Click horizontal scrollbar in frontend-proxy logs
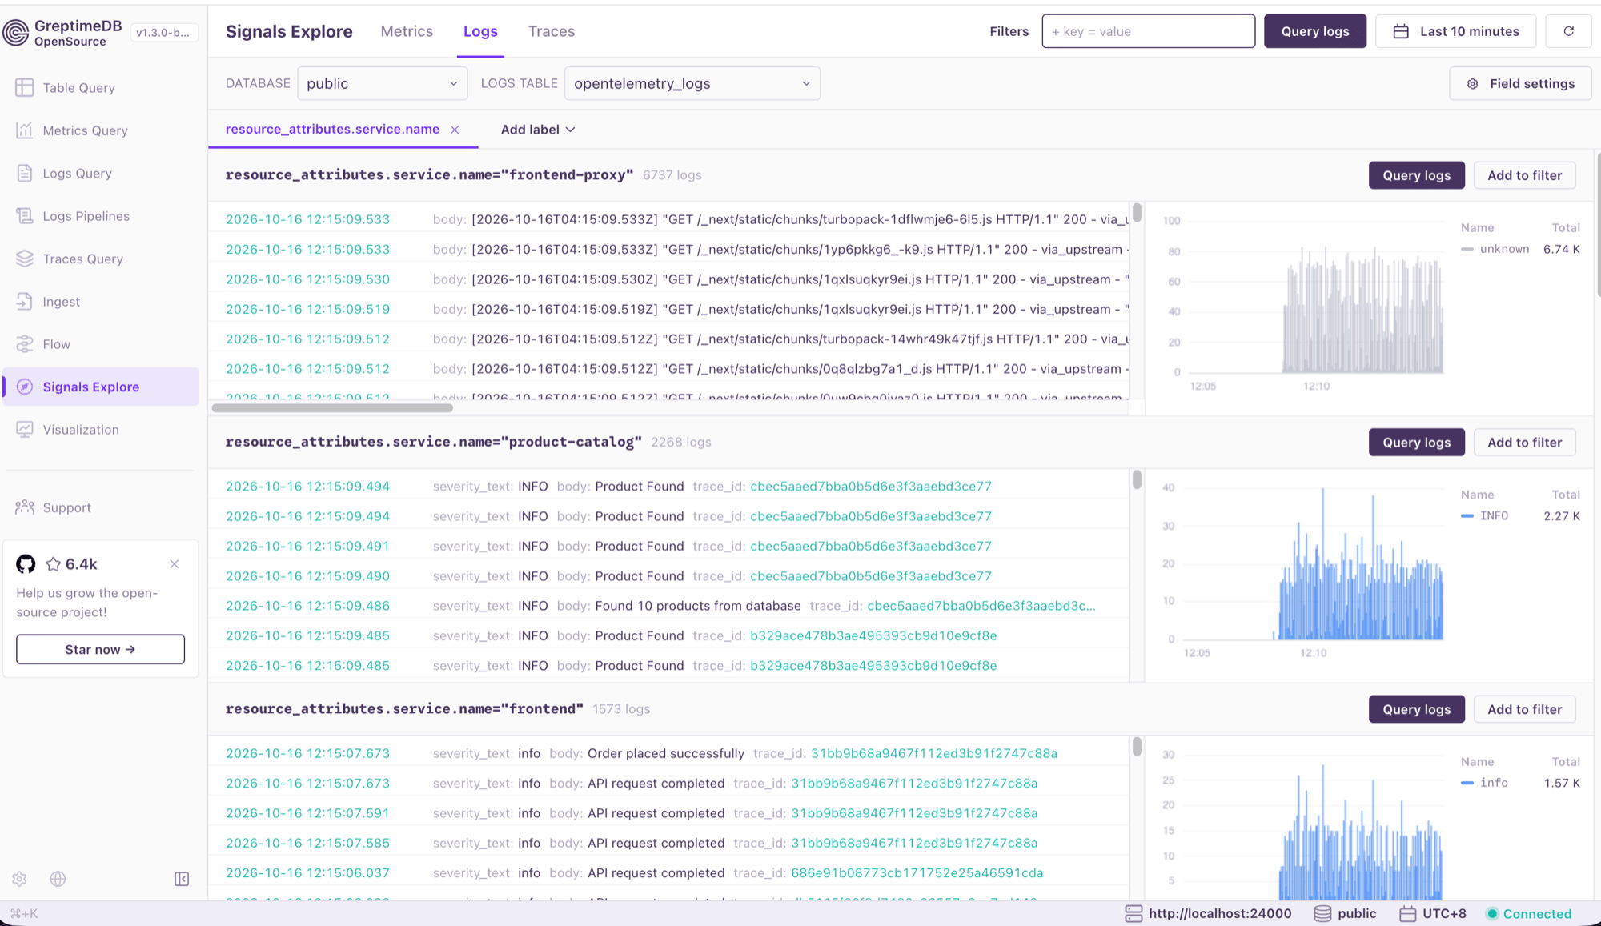Viewport: 1601px width, 926px height. pos(332,407)
